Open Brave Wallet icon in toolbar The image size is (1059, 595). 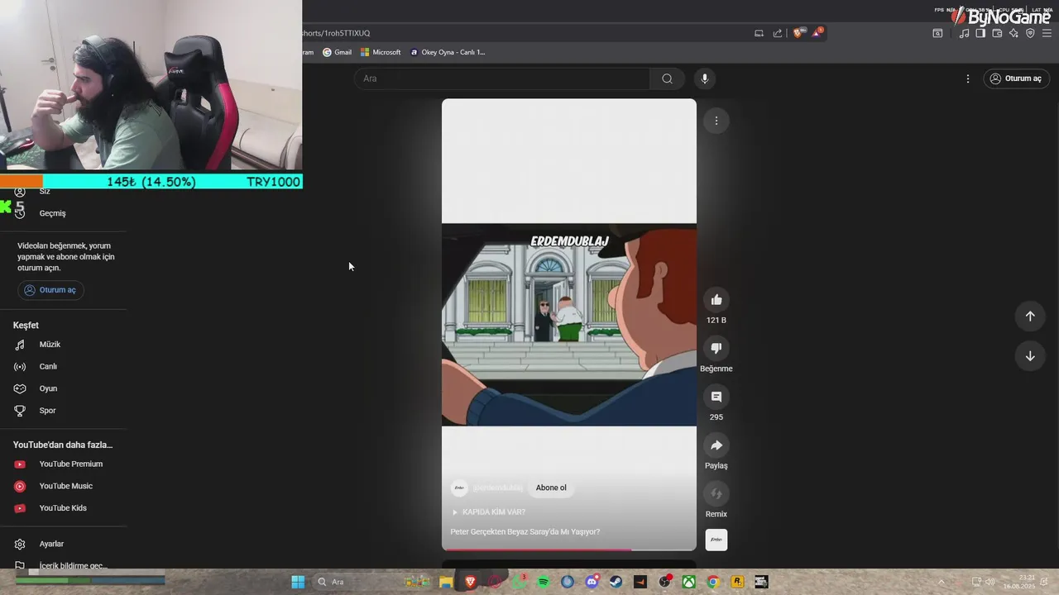point(997,33)
